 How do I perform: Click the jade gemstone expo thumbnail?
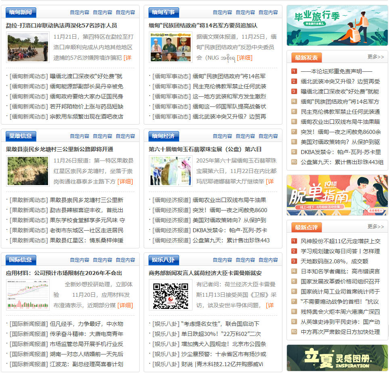pyautogui.click(x=170, y=171)
